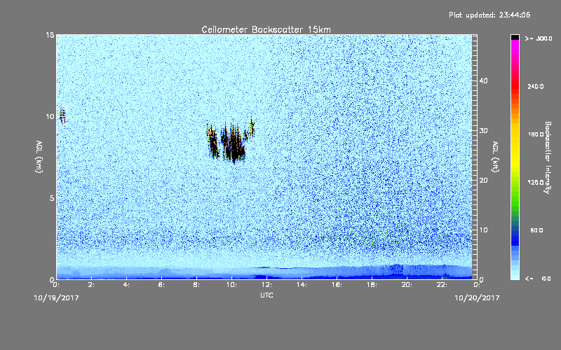Click the black top segment of colorbar
The width and height of the screenshot is (561, 350).
pos(515,37)
